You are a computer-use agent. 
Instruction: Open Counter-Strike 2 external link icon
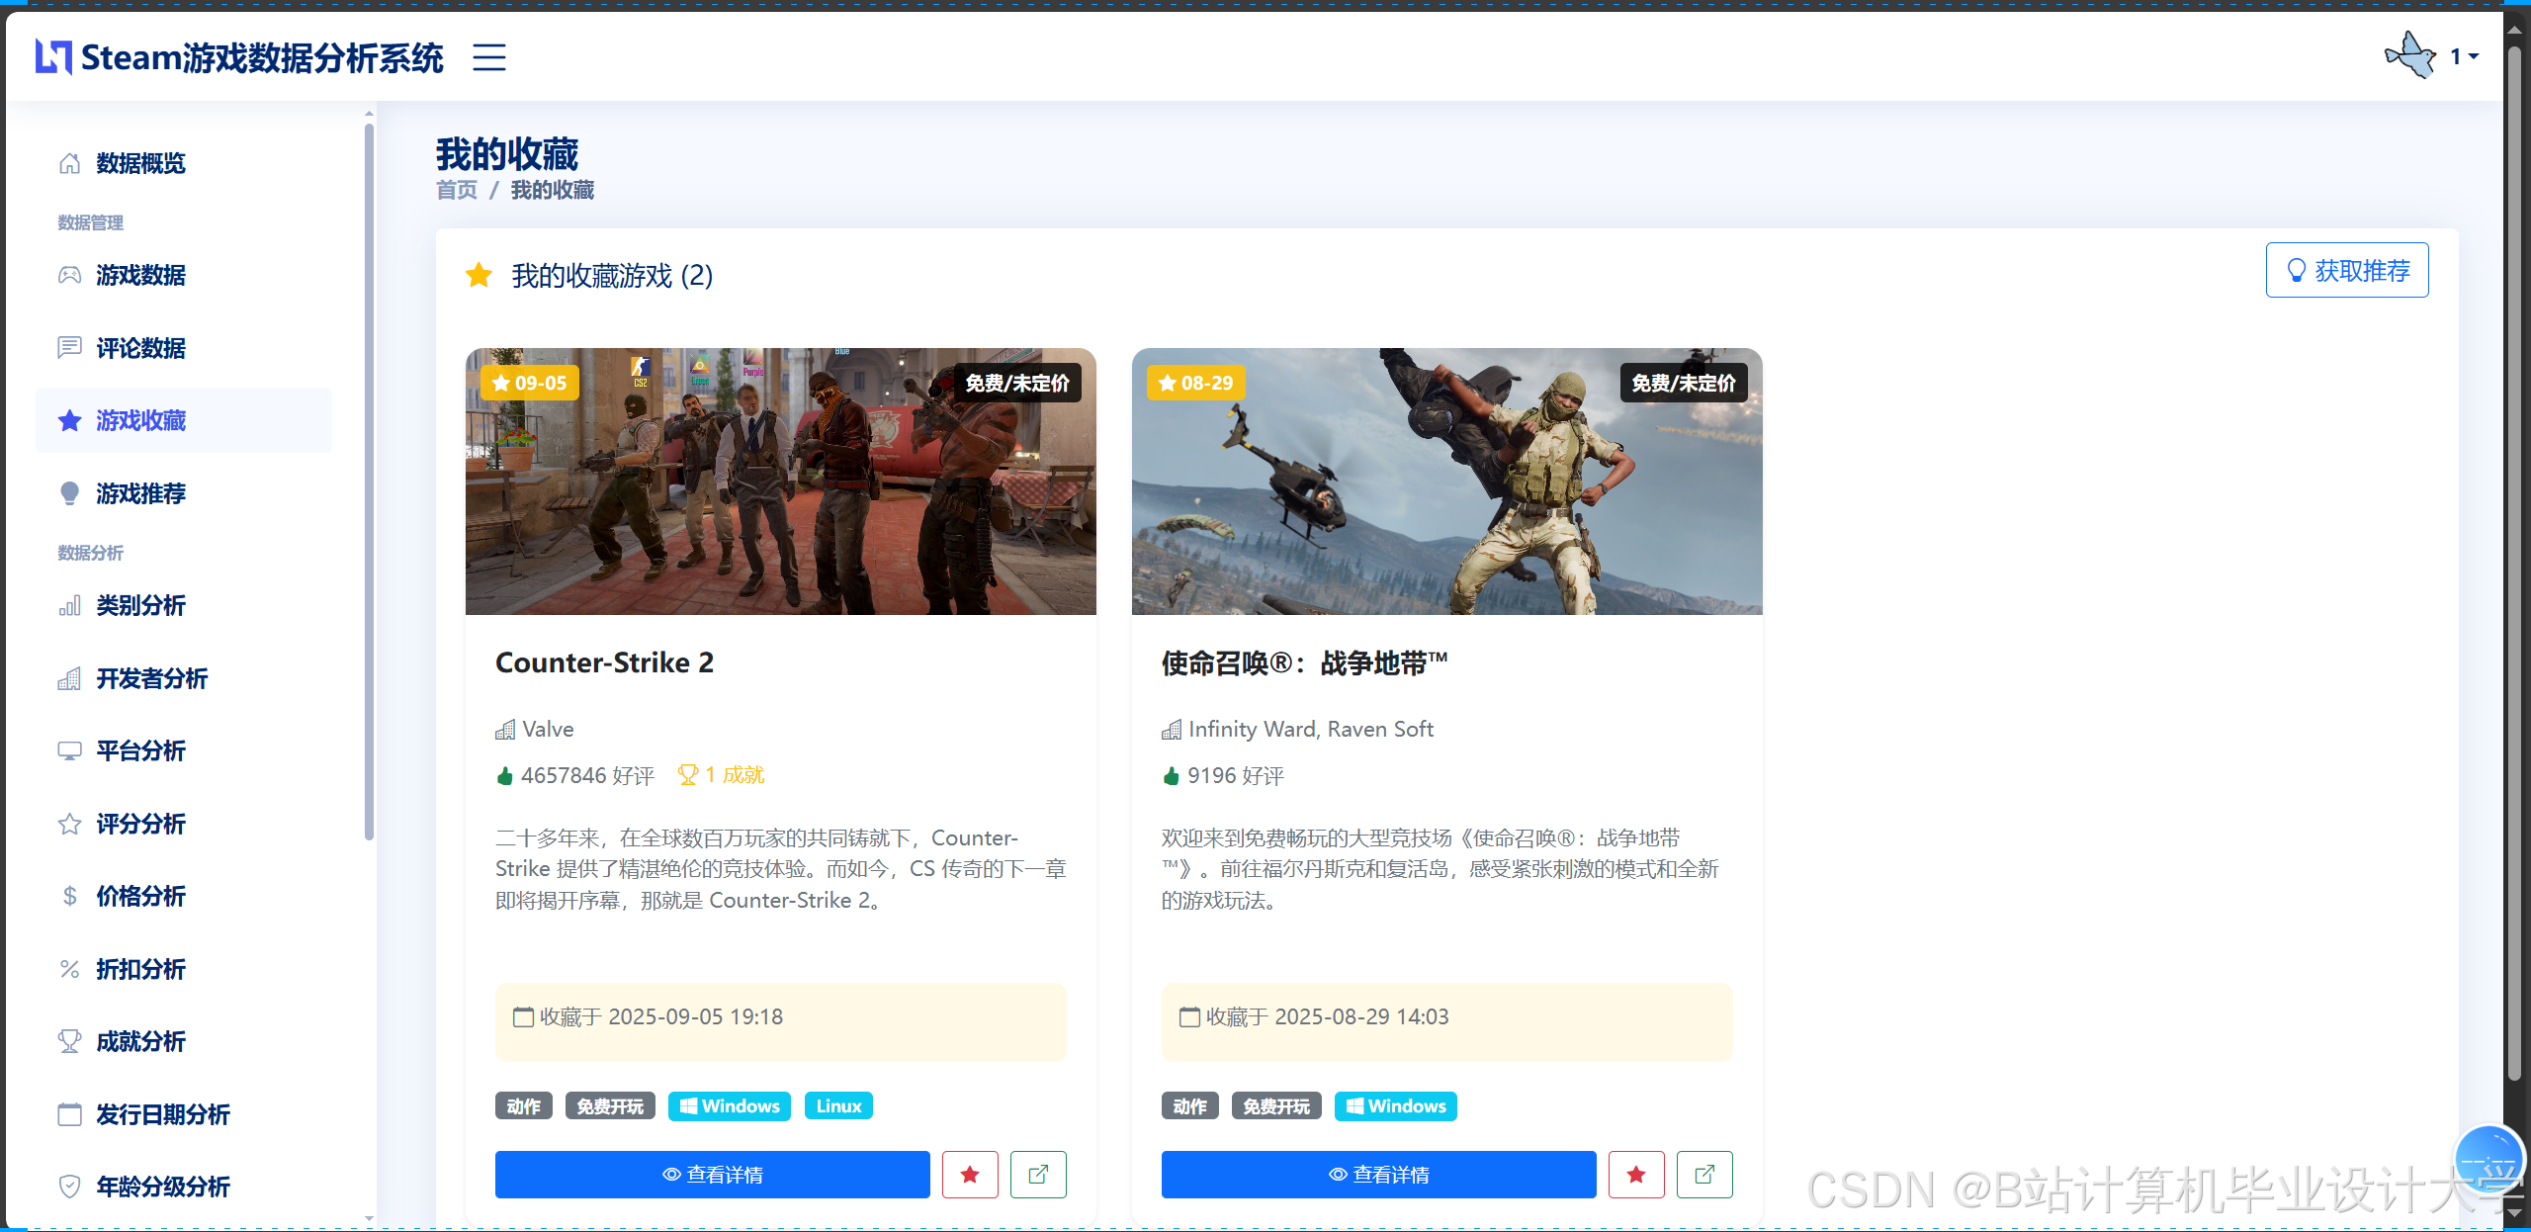[x=1038, y=1175]
